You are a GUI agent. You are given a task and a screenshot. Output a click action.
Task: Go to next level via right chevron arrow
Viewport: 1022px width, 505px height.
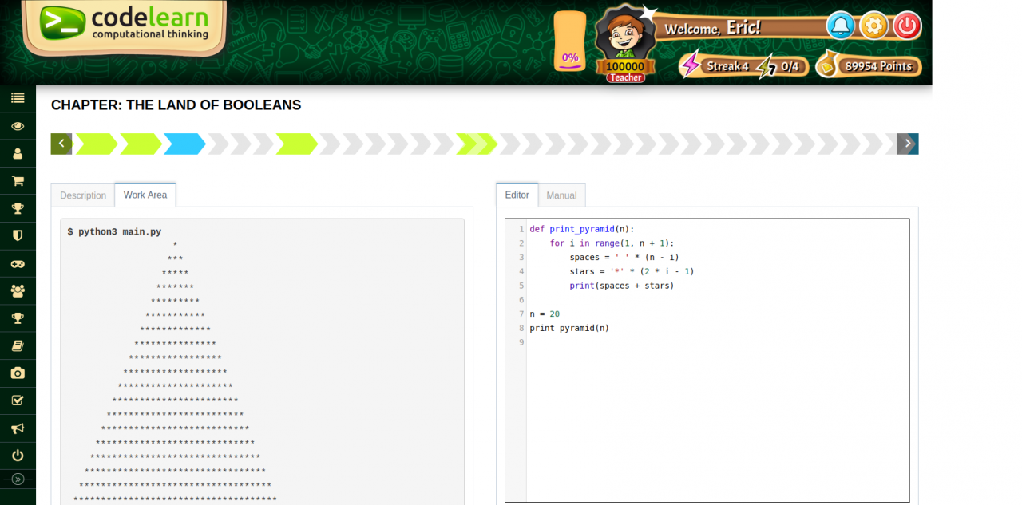(x=907, y=144)
